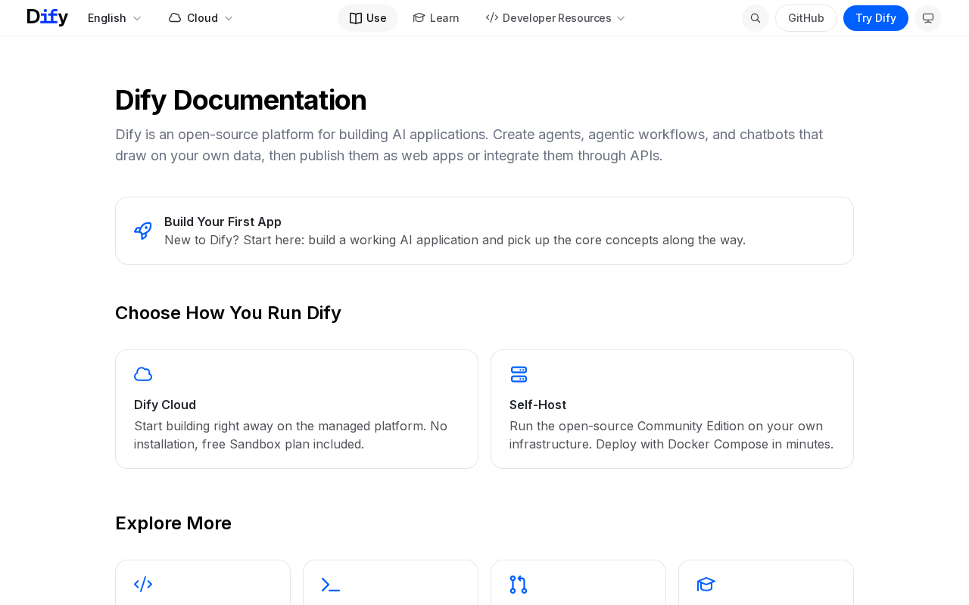Switch to the Learn tab
Image resolution: width=969 pixels, height=605 pixels.
click(436, 18)
